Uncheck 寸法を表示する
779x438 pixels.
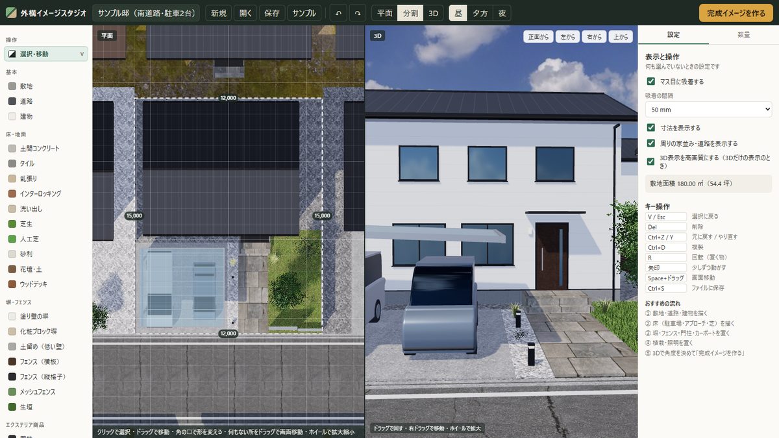(651, 128)
